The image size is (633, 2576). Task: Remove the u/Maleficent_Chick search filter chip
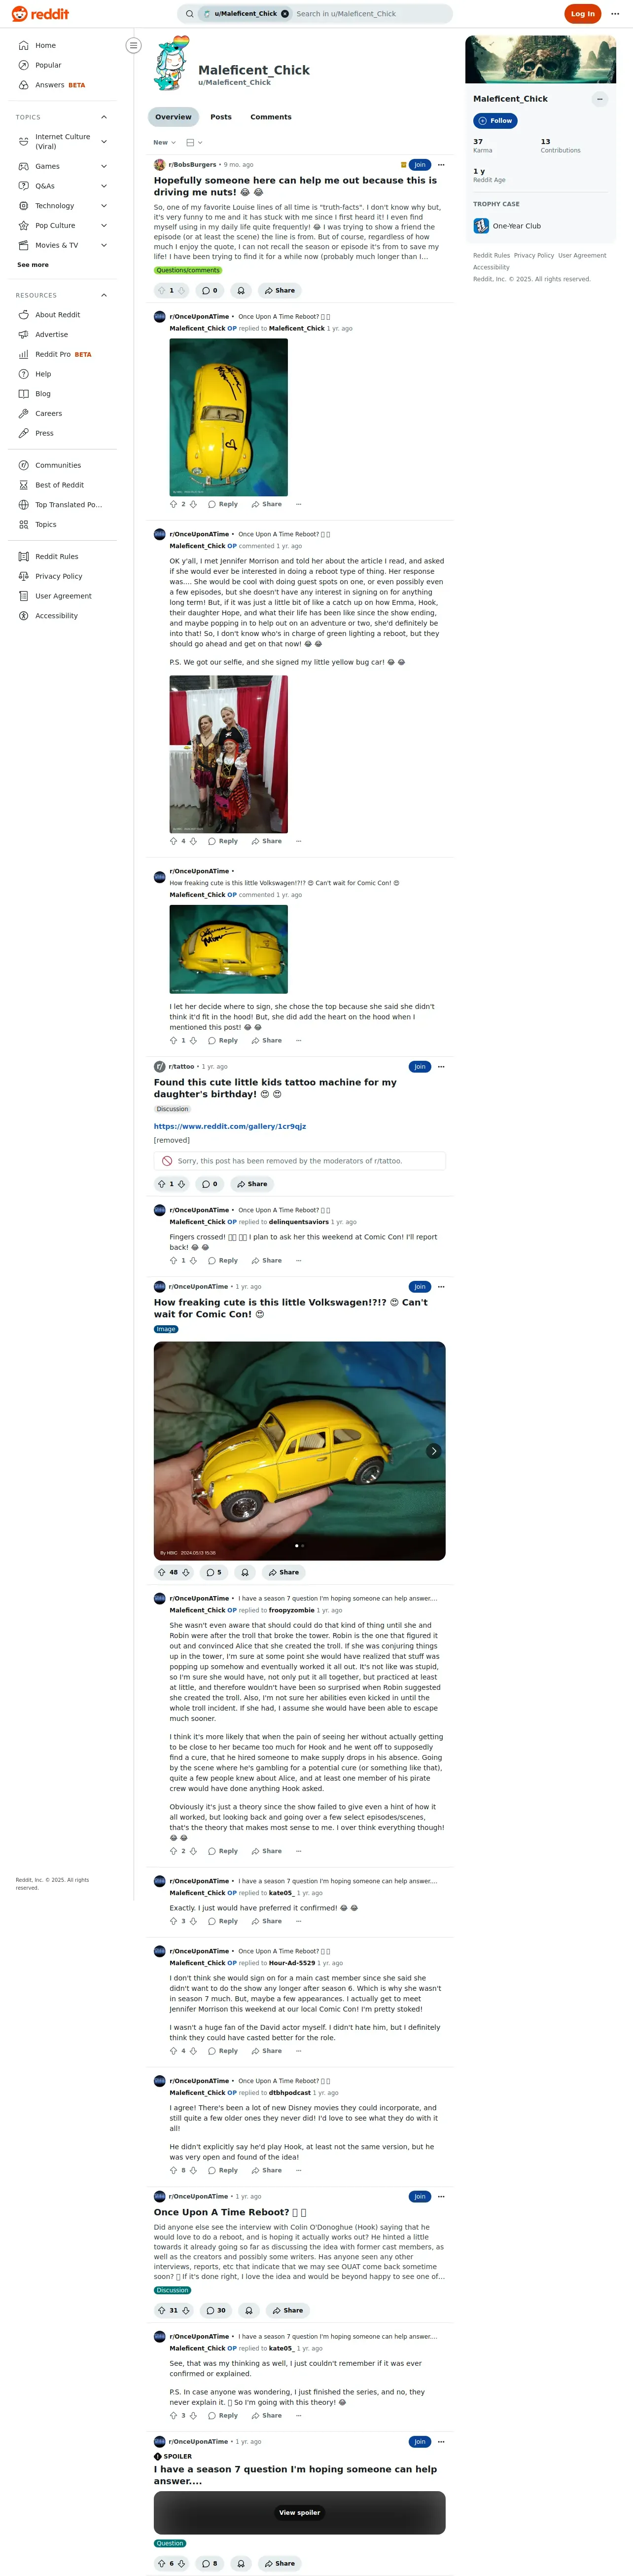point(284,14)
